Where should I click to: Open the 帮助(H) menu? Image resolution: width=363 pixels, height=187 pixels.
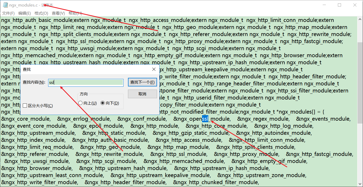tap(75, 13)
